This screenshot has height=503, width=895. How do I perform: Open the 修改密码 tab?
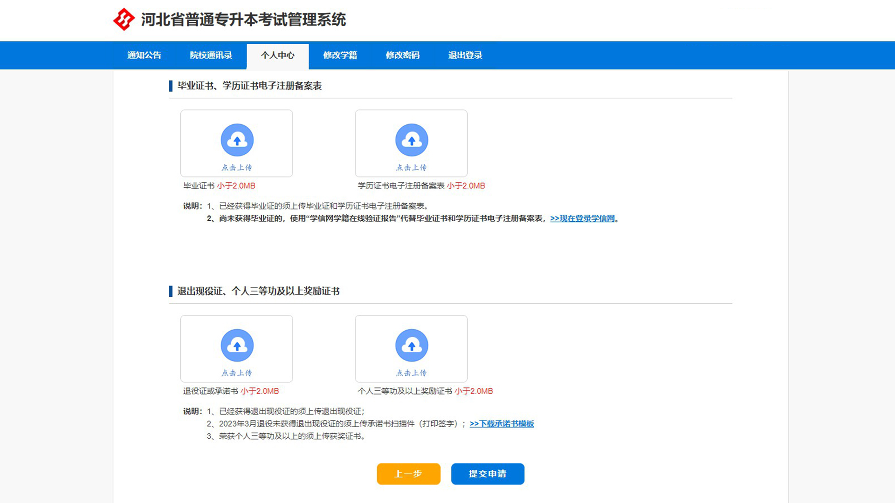pyautogui.click(x=402, y=55)
